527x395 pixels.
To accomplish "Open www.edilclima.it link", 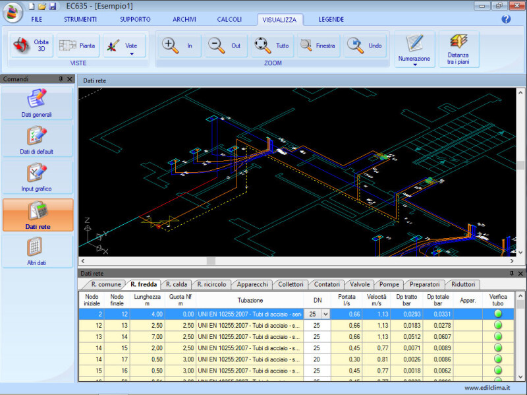I will coord(487,388).
